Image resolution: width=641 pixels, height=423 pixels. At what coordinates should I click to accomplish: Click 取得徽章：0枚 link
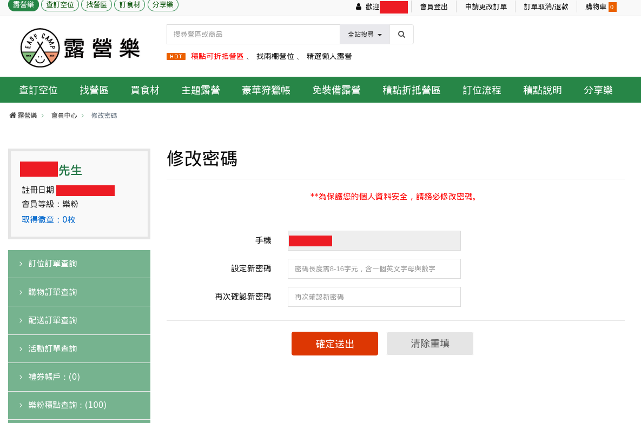[49, 220]
